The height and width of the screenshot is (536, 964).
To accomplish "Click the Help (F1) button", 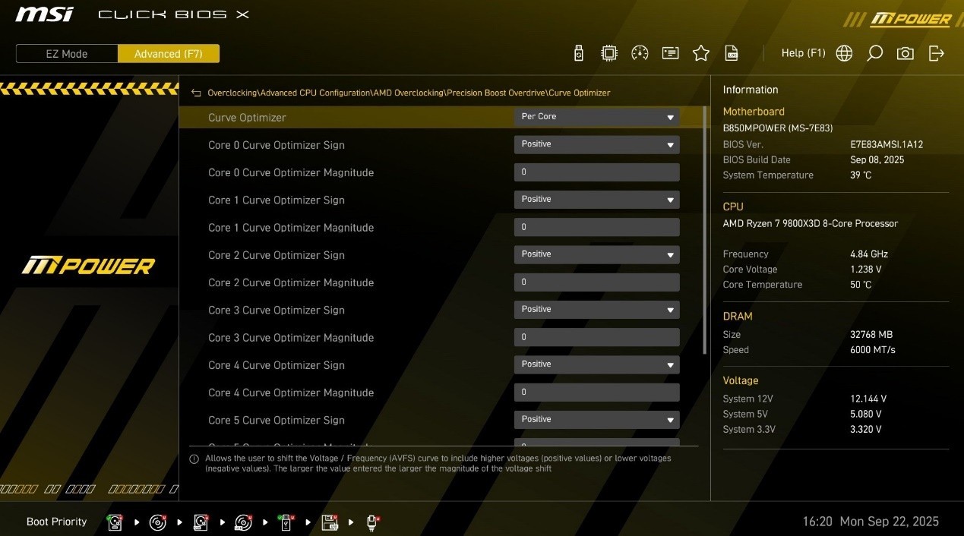I will [x=803, y=53].
